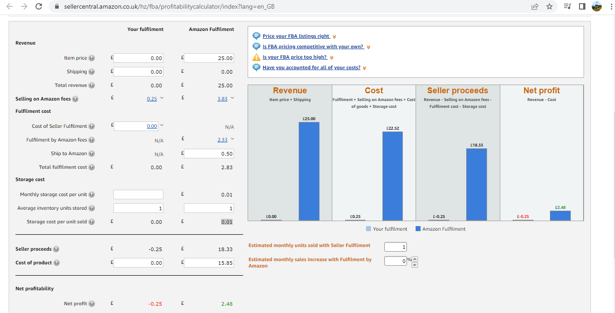Screen dimensions: 615x313
Task: Click help icon for Average inventory units stored
Action: tap(91, 208)
